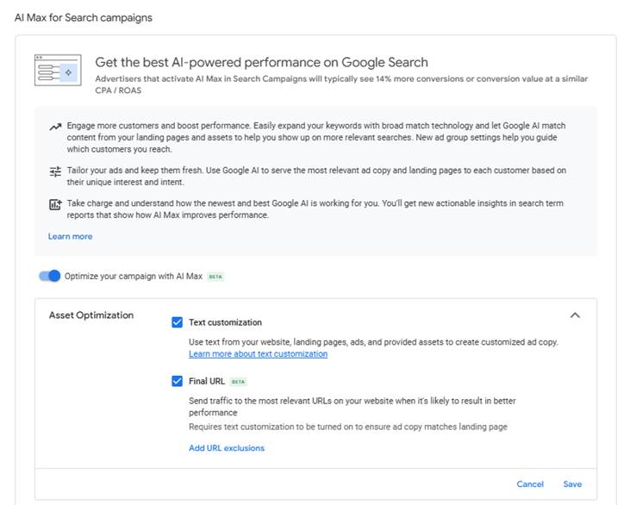The height and width of the screenshot is (505, 624).
Task: Click the BETA badge next to Final URL
Action: 237,381
